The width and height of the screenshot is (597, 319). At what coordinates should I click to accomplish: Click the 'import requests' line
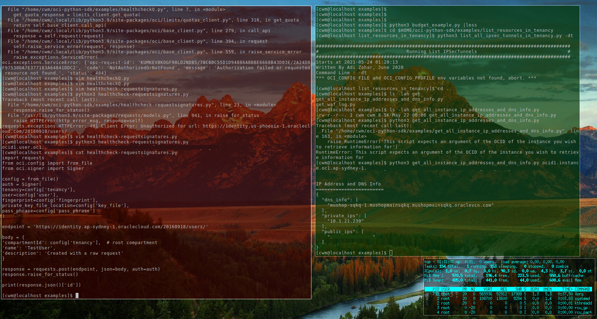pyautogui.click(x=23, y=158)
